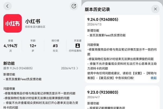Tap the 12+ age rating
The width and height of the screenshot is (163, 109).
click(x=33, y=46)
